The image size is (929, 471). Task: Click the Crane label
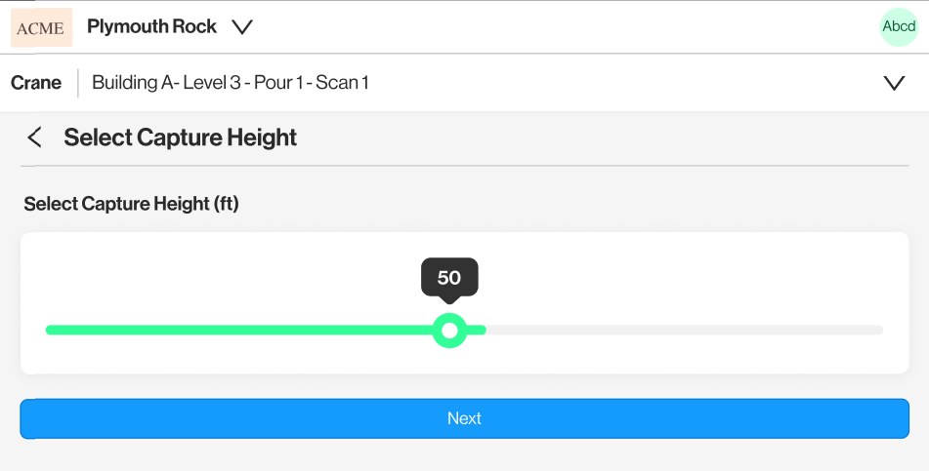coord(36,83)
